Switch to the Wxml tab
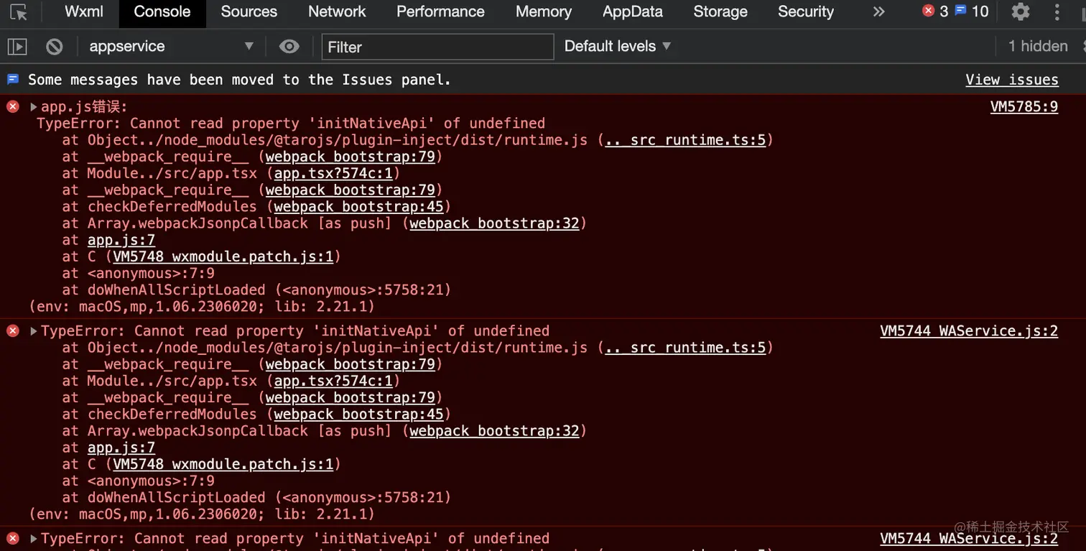This screenshot has height=551, width=1086. tap(84, 11)
